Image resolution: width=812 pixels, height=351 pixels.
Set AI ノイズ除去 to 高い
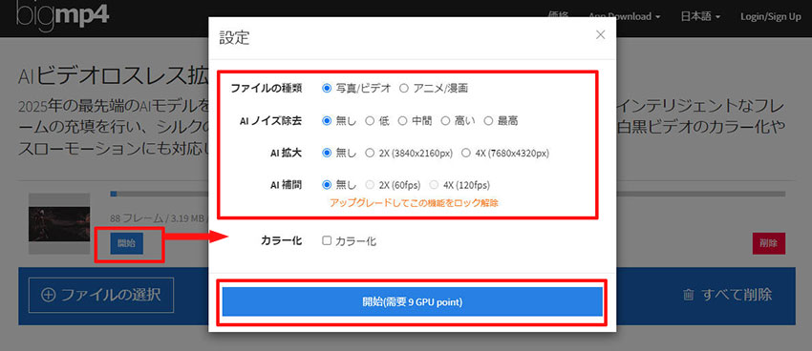445,121
